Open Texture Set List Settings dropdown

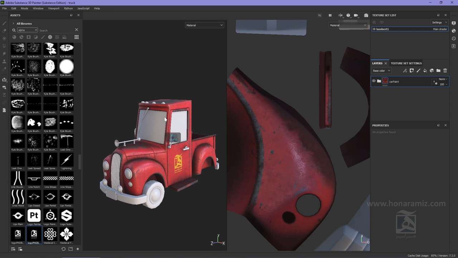pos(439,22)
